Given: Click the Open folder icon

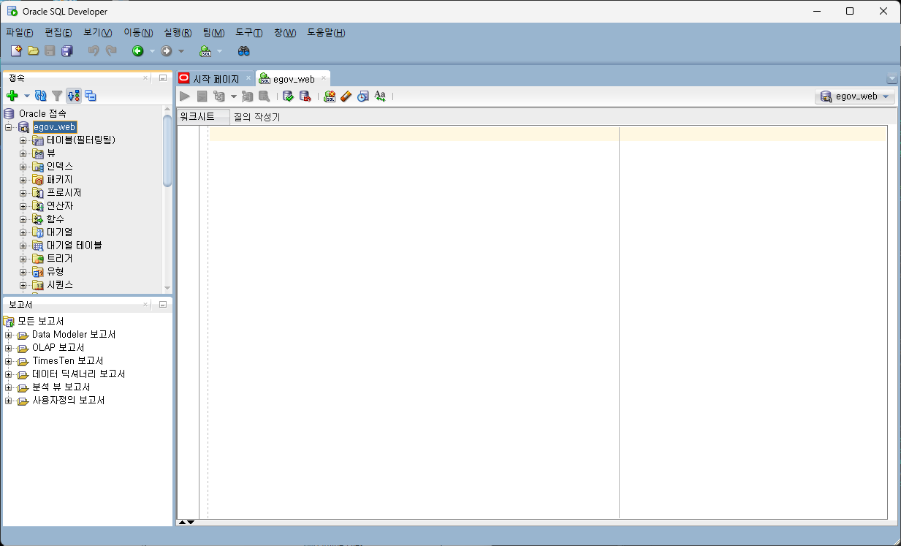Looking at the screenshot, I should click(x=33, y=51).
